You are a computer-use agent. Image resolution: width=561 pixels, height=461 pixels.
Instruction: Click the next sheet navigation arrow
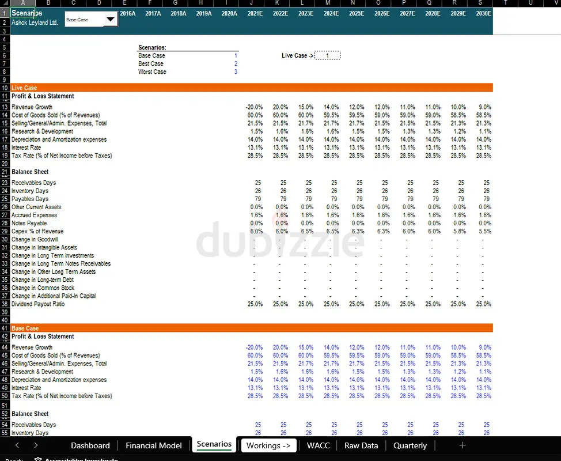click(36, 445)
